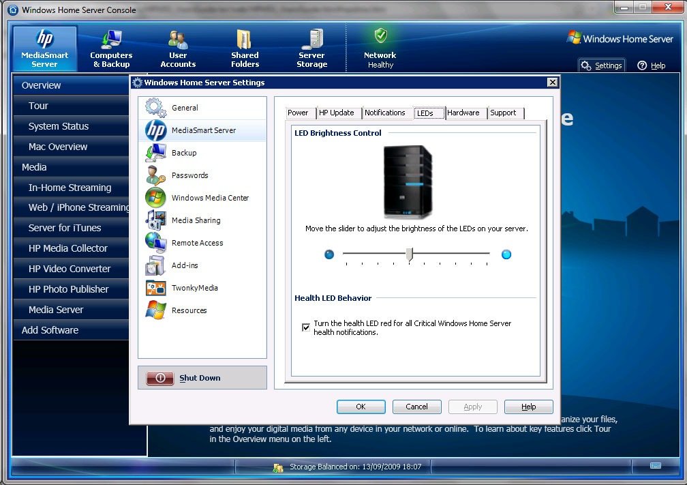Select the Media Sharing icon
The image size is (687, 485).
point(155,220)
